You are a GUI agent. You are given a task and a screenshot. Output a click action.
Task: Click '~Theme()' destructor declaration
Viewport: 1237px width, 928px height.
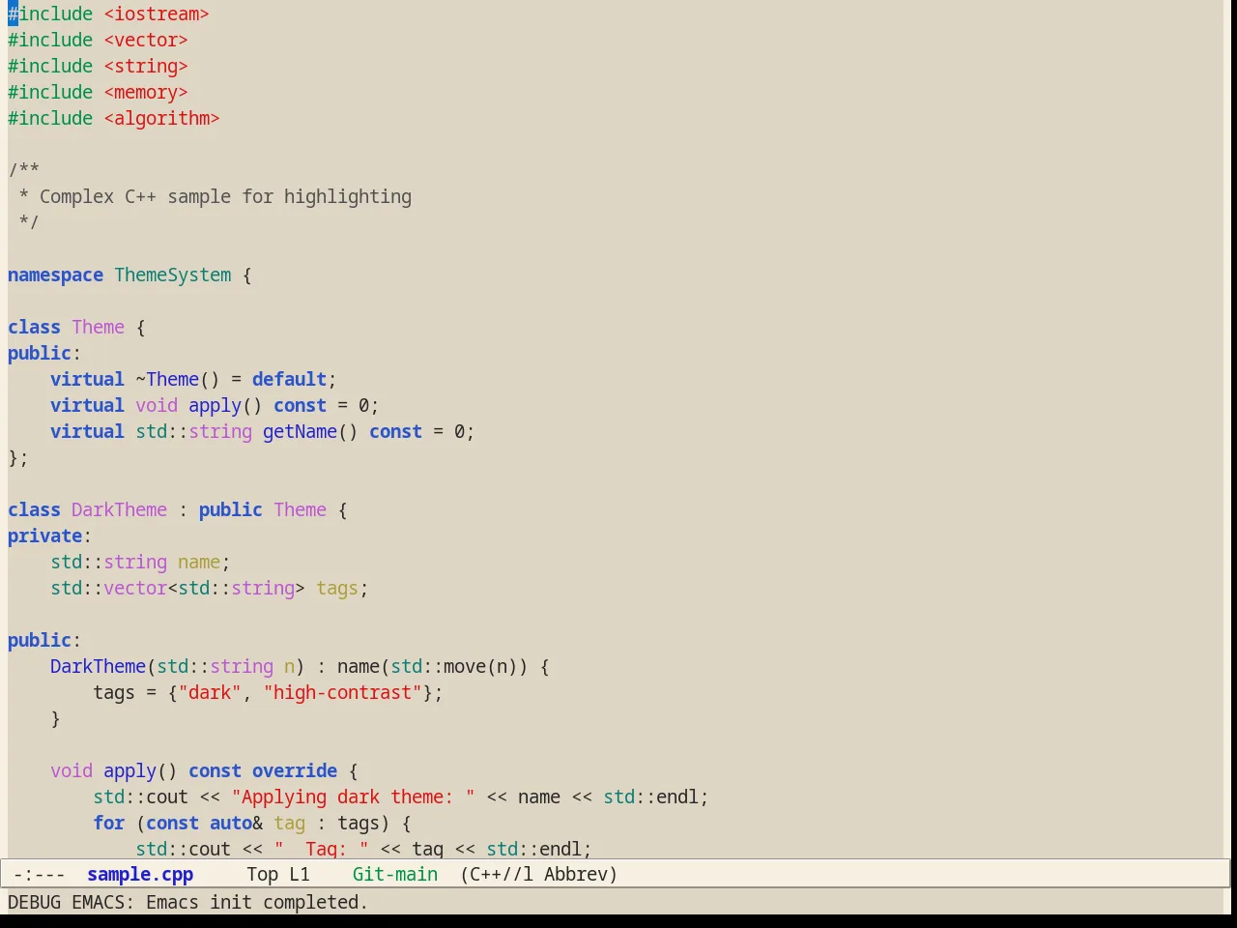[x=178, y=380]
